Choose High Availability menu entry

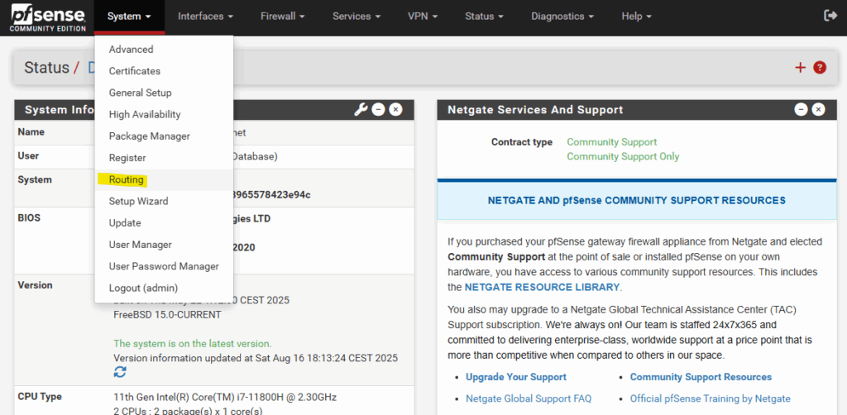[x=165, y=114]
